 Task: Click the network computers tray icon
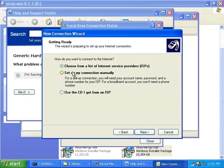193,164
